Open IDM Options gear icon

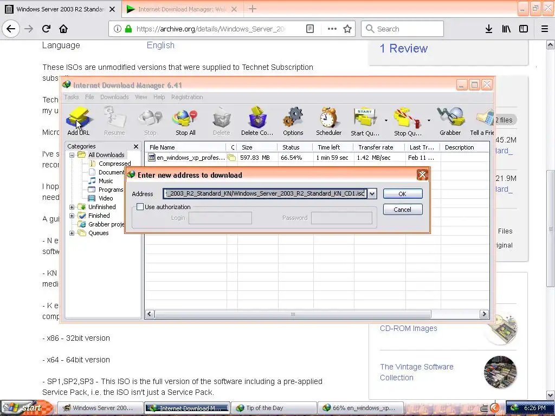293,121
